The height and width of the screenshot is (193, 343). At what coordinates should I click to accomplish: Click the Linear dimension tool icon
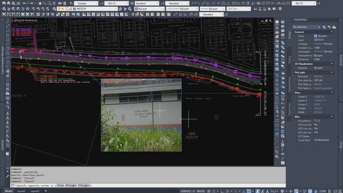194,3
